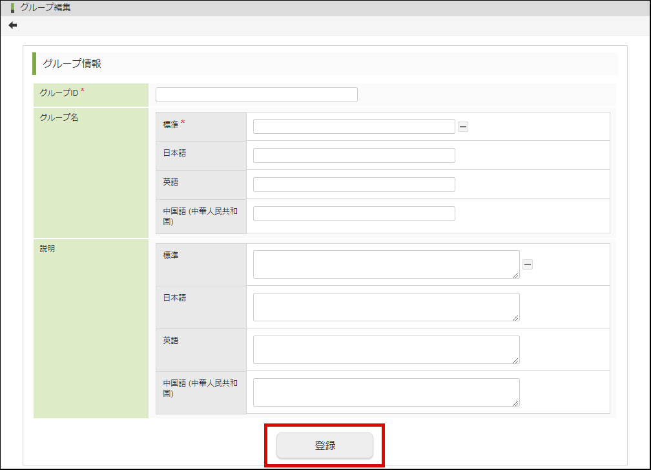This screenshot has height=470, width=651.
Task: Select the グループ名 英語 text field
Action: [x=354, y=184]
